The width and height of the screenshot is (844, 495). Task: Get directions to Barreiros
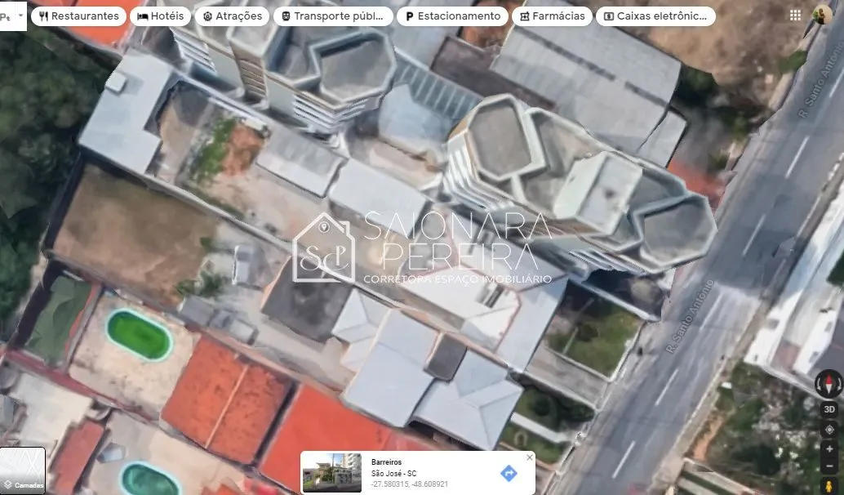(509, 474)
